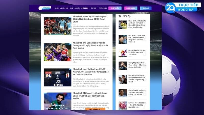Click the Bình Luận Viên 2QLive thumbnail
Screen dimensions: 204x115
coord(123,53)
